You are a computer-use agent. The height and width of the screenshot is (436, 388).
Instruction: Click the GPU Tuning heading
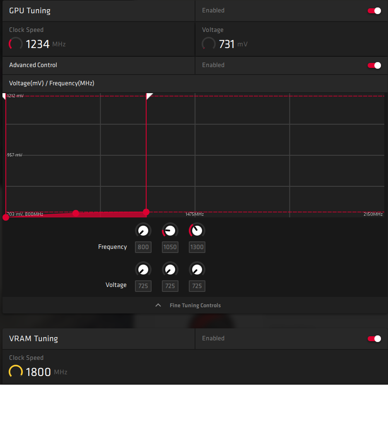(x=30, y=11)
